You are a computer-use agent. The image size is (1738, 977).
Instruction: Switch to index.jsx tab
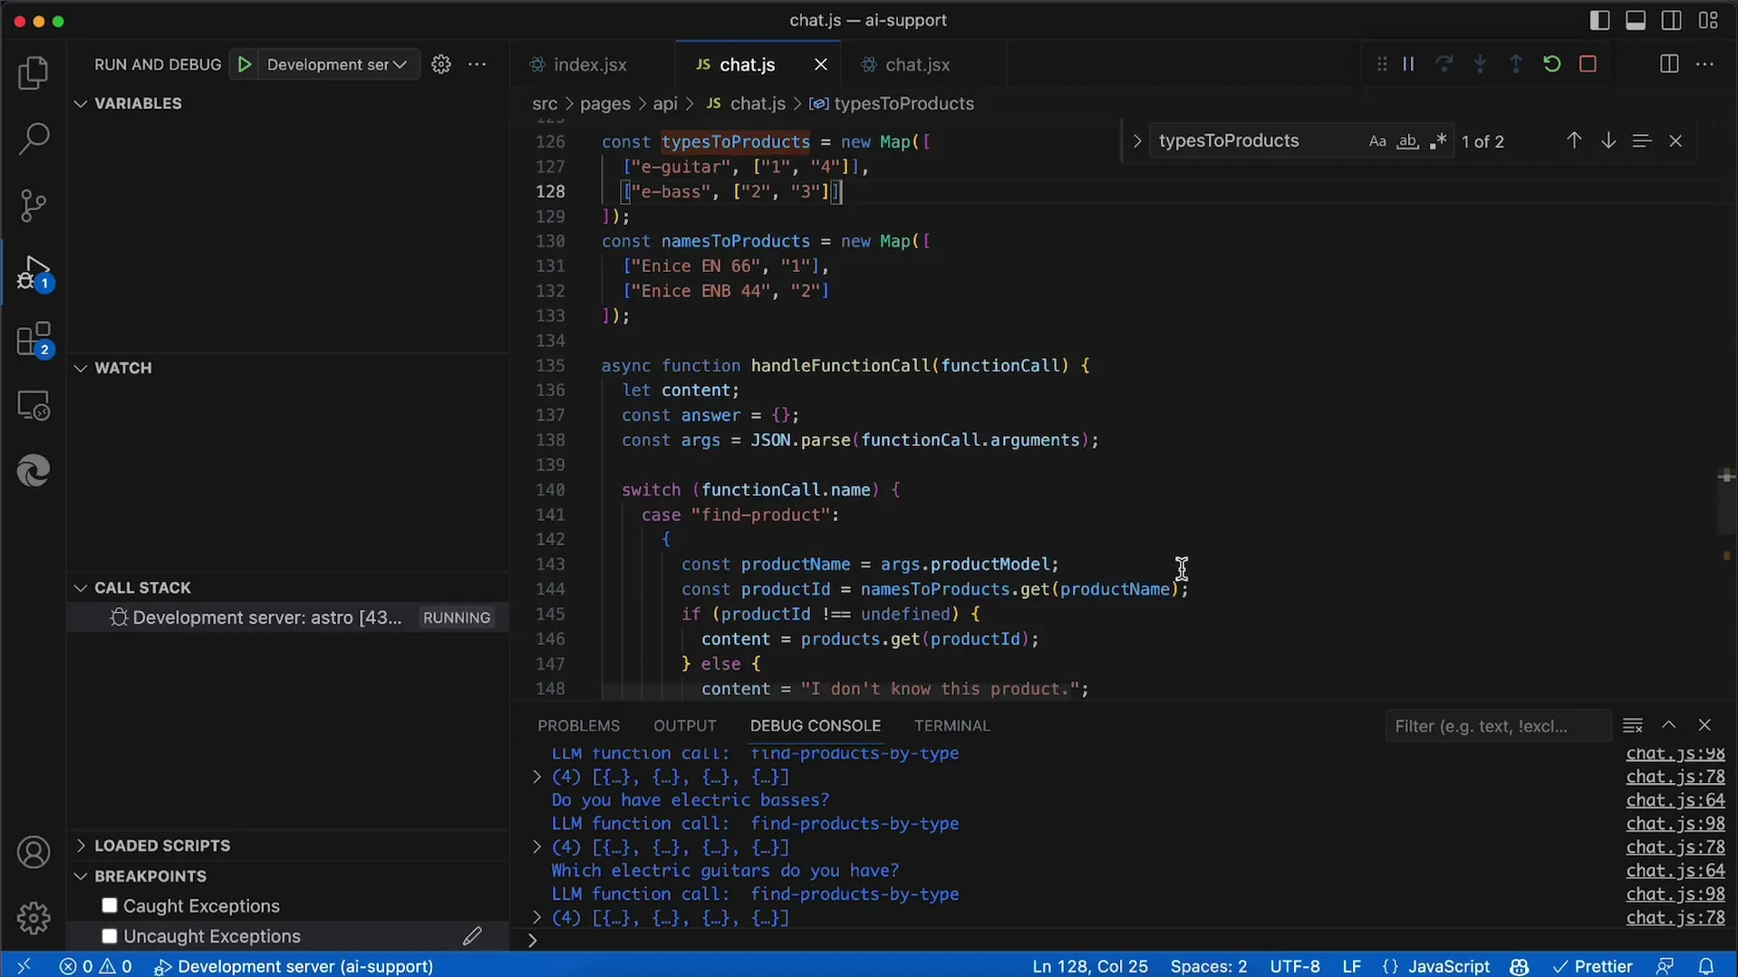[590, 64]
